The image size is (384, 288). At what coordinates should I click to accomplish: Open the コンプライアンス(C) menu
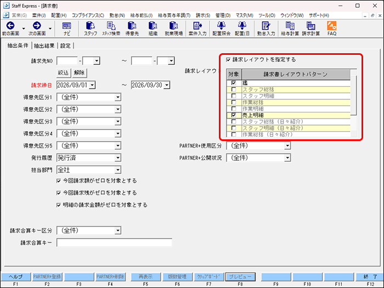click(88, 15)
